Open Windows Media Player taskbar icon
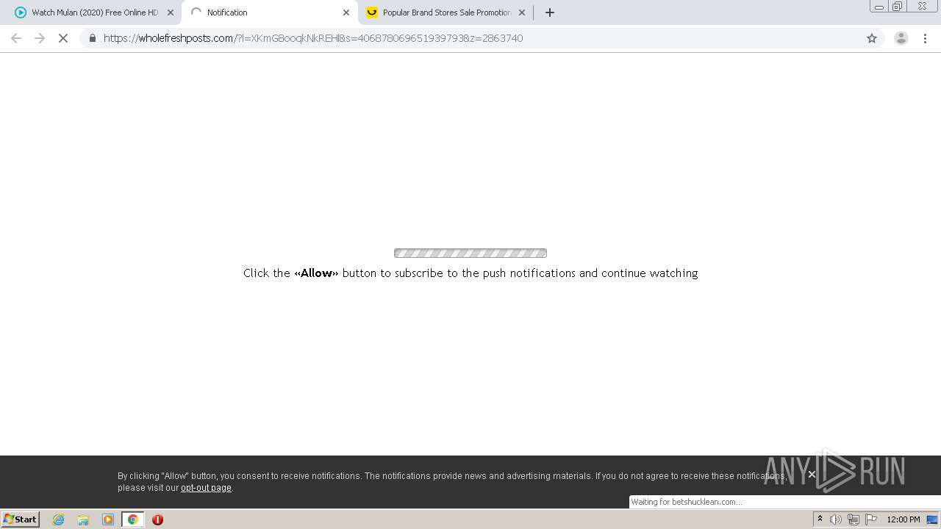The image size is (941, 529). tap(108, 519)
